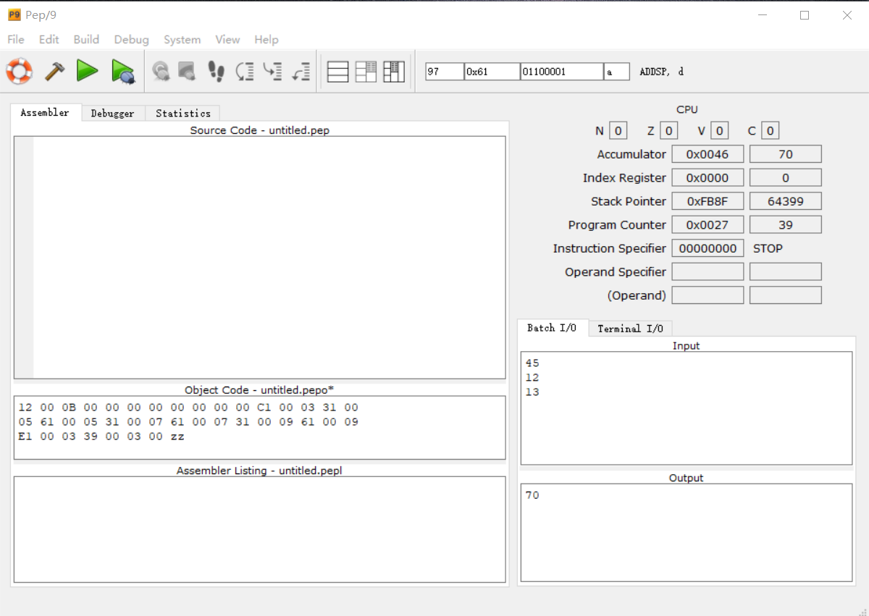This screenshot has width=869, height=616.
Task: Click the ADDSP, d mnemonic label
Action: point(661,72)
